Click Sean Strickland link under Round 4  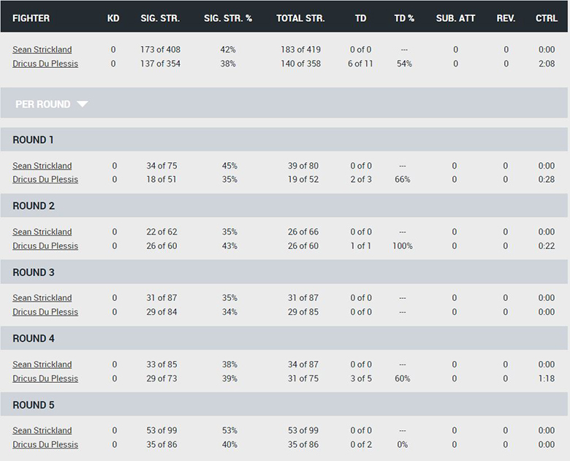coord(42,365)
